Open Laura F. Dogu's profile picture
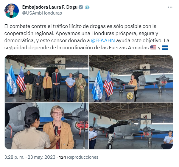The width and height of the screenshot is (179, 167). (x=12, y=11)
